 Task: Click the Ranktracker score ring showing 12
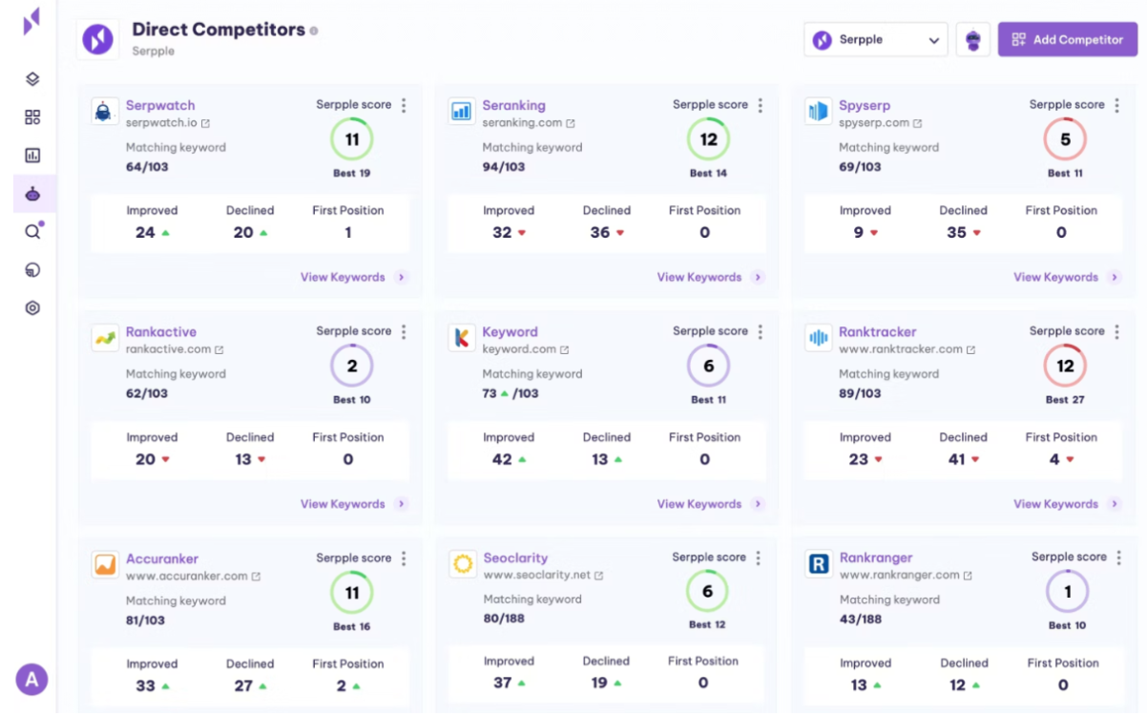coord(1065,367)
